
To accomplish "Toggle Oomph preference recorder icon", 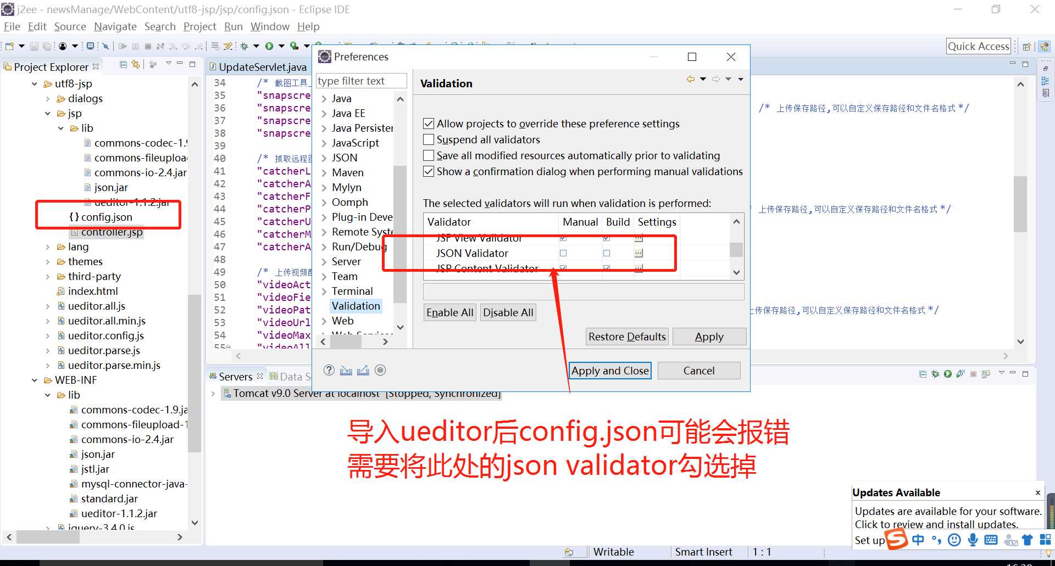I will (380, 370).
